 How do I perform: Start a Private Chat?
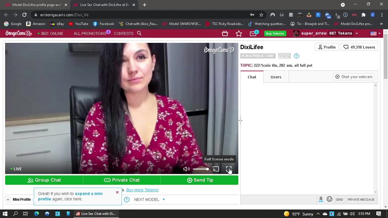point(122,180)
